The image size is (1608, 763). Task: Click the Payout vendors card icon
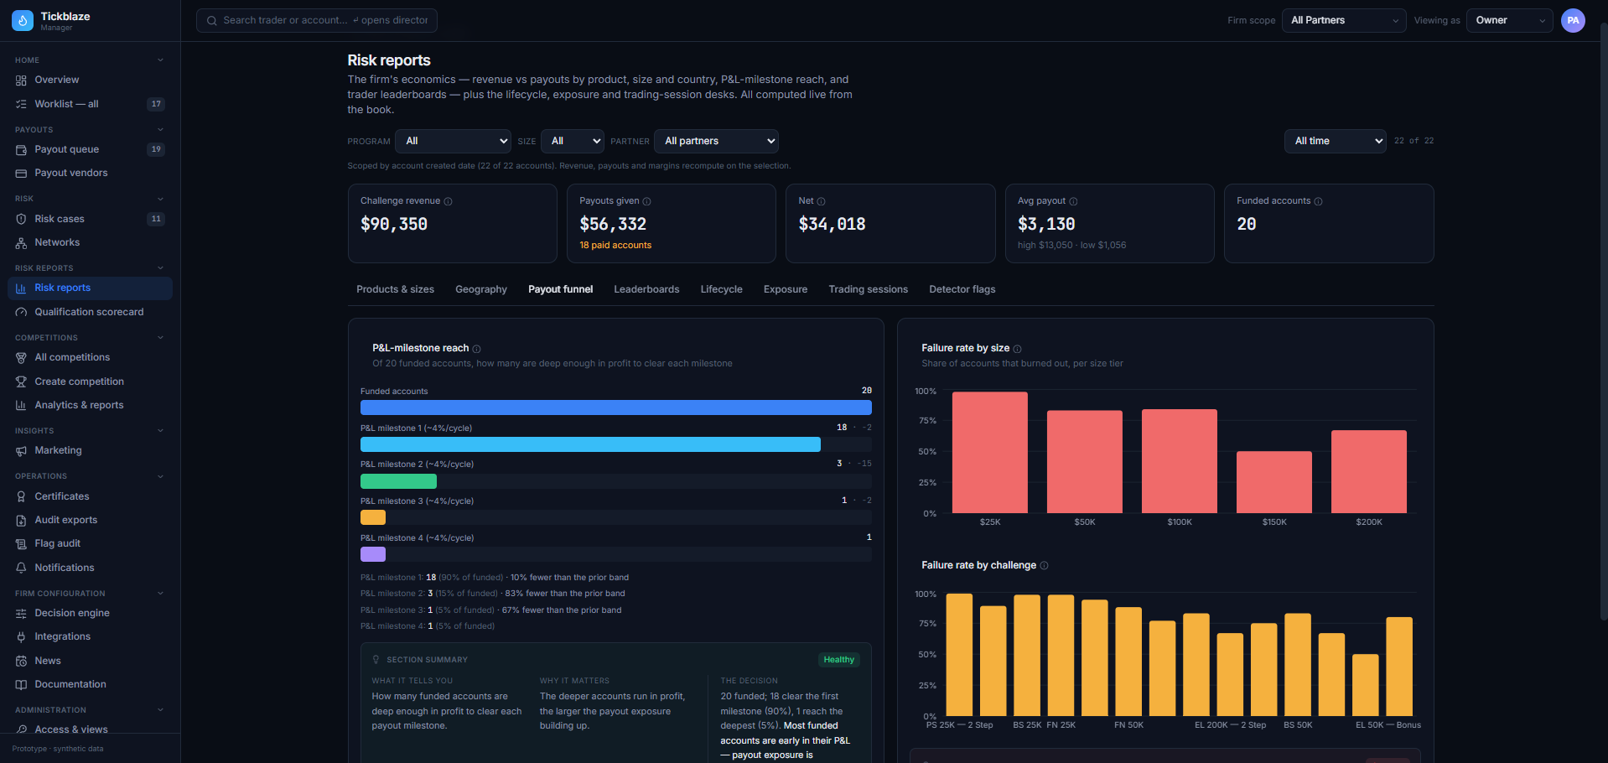click(21, 173)
